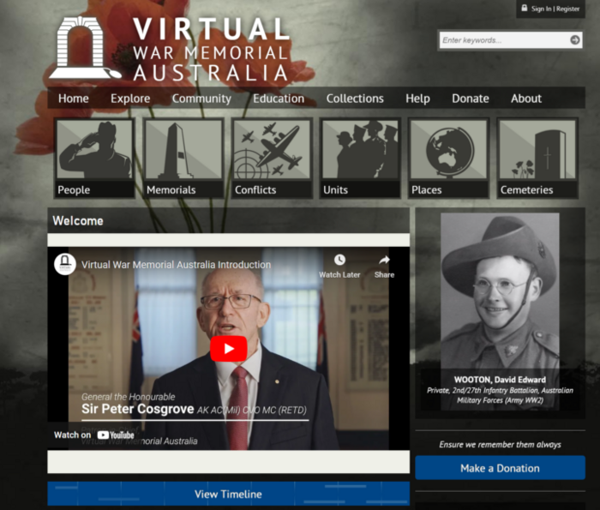Open the Explore menu

(130, 99)
